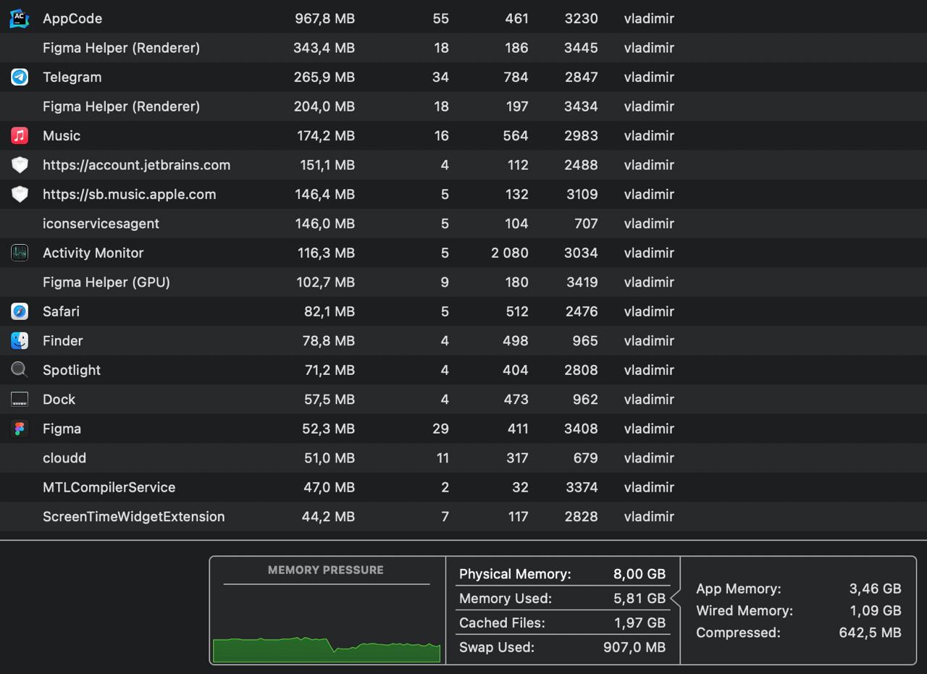Select the https://sb.music.apple.com process
Viewport: 927px width, 674px height.
[x=129, y=194]
